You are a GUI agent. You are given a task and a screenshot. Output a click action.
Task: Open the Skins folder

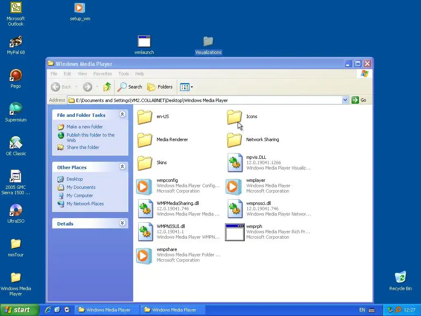tap(145, 163)
